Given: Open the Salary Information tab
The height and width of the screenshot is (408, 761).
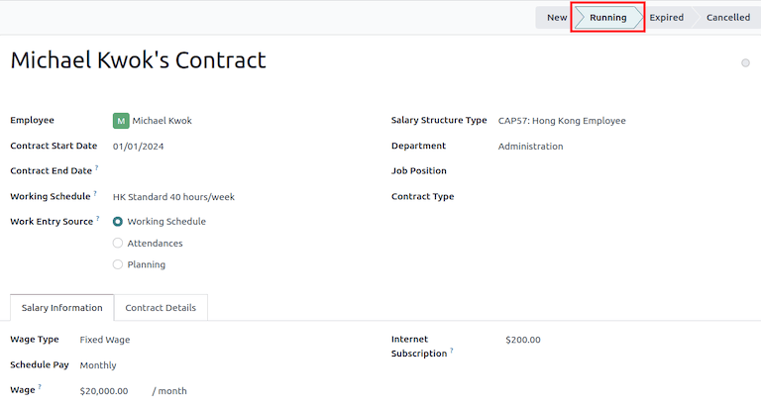Looking at the screenshot, I should [62, 308].
